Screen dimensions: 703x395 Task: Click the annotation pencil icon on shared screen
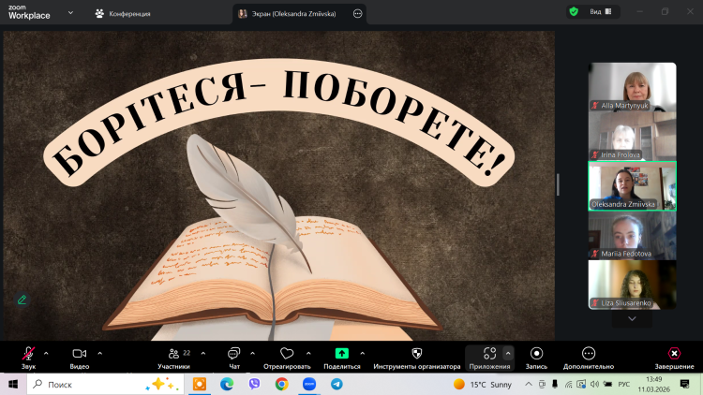(x=22, y=300)
